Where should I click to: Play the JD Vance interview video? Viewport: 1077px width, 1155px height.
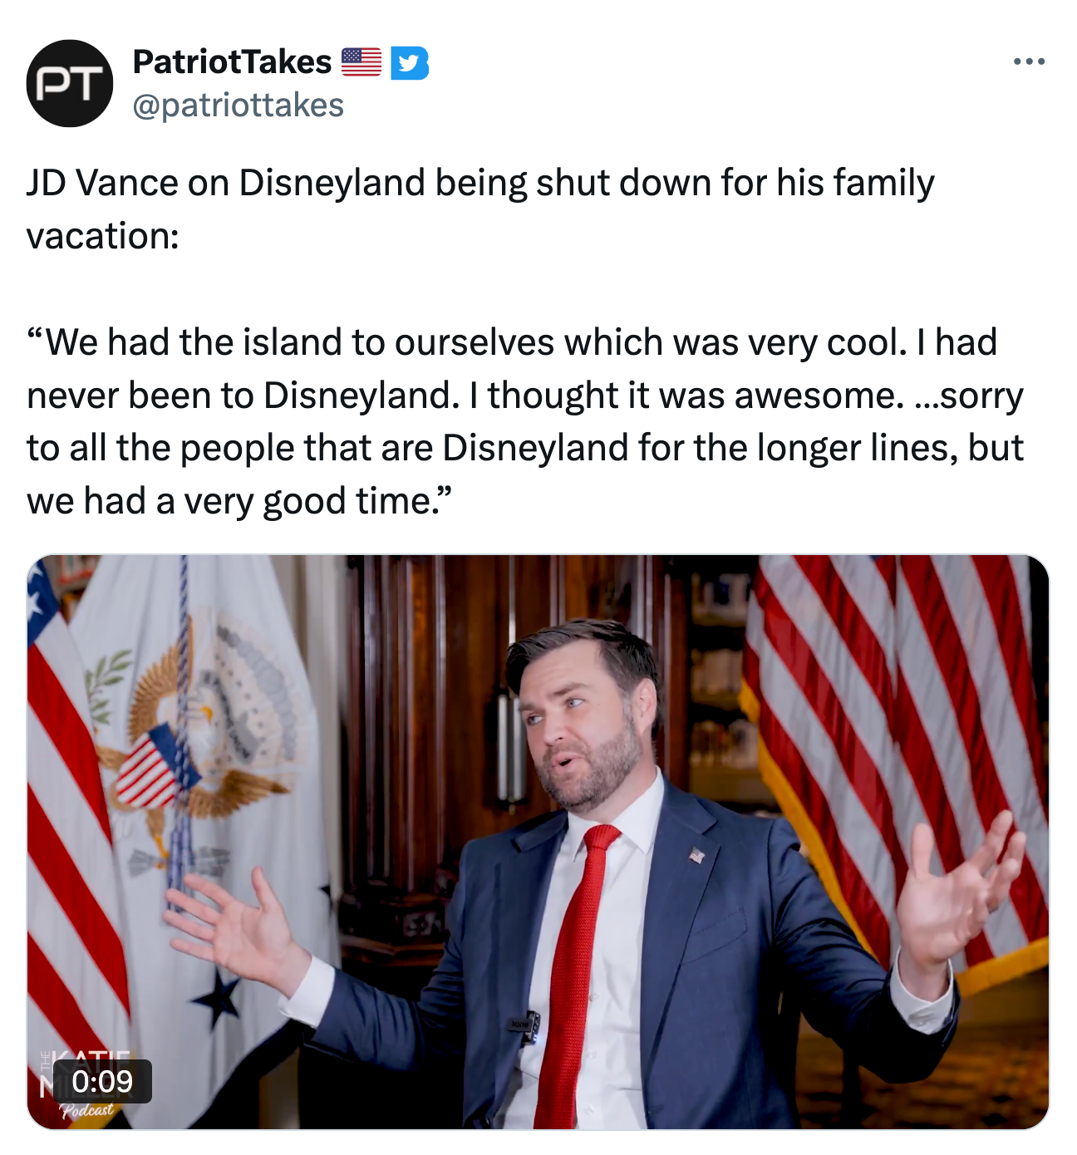click(x=538, y=841)
